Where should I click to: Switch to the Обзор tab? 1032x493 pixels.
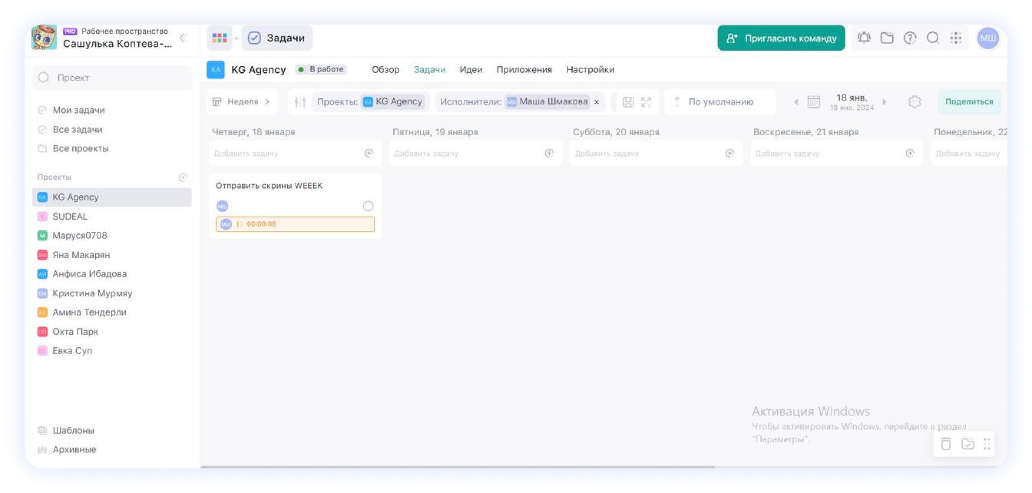click(x=385, y=70)
